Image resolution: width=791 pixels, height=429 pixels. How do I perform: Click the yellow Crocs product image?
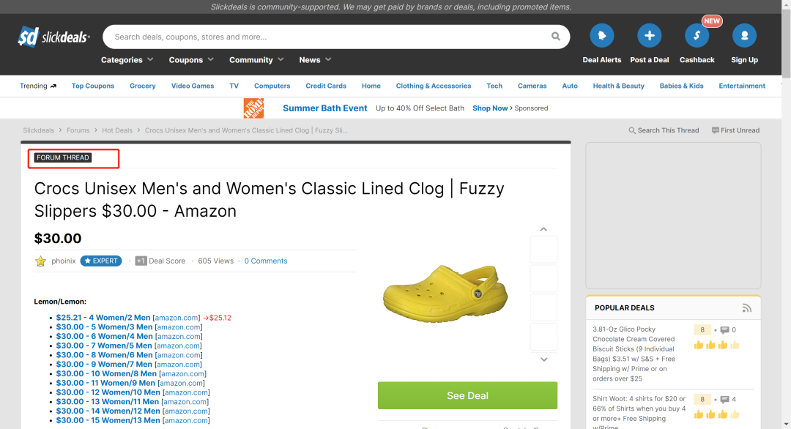(x=445, y=295)
